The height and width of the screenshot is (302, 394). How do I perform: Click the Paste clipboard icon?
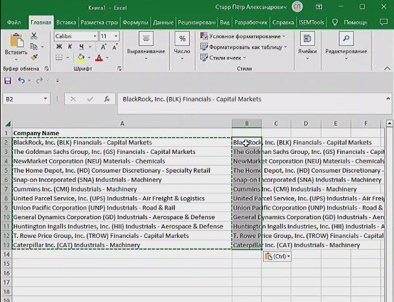pyautogui.click(x=17, y=41)
